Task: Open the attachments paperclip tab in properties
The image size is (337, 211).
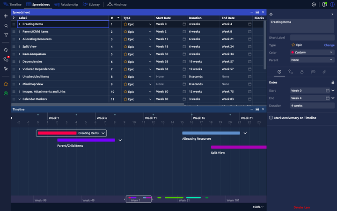Action: tap(324, 72)
